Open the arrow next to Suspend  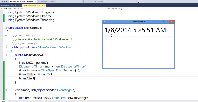(48, 2)
